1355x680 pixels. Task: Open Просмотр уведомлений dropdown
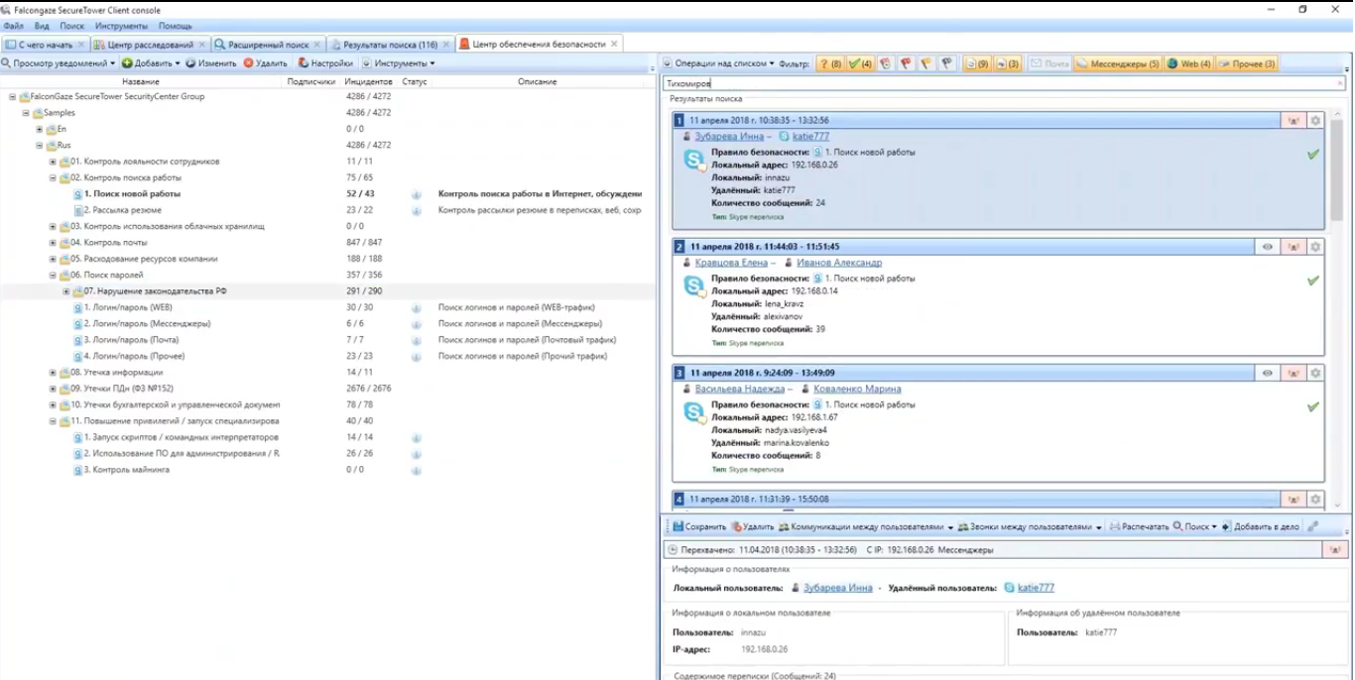[x=59, y=63]
